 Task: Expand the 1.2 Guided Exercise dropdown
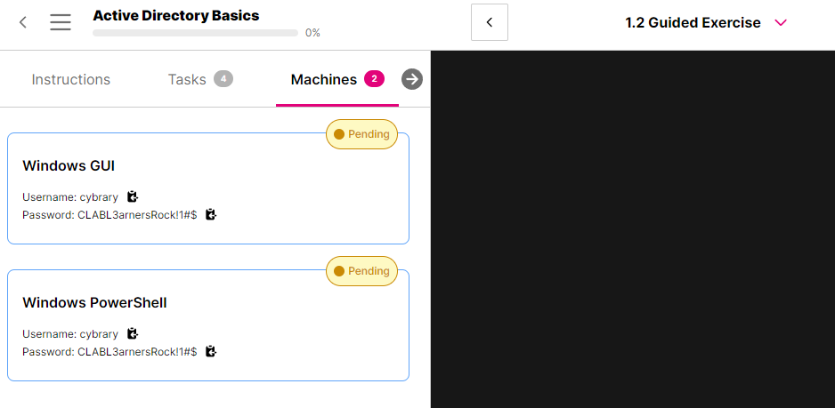point(781,22)
